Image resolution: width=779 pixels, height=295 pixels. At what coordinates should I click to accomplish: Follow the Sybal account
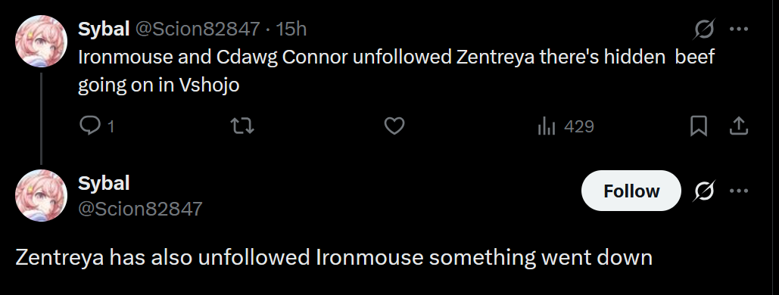[x=631, y=191]
